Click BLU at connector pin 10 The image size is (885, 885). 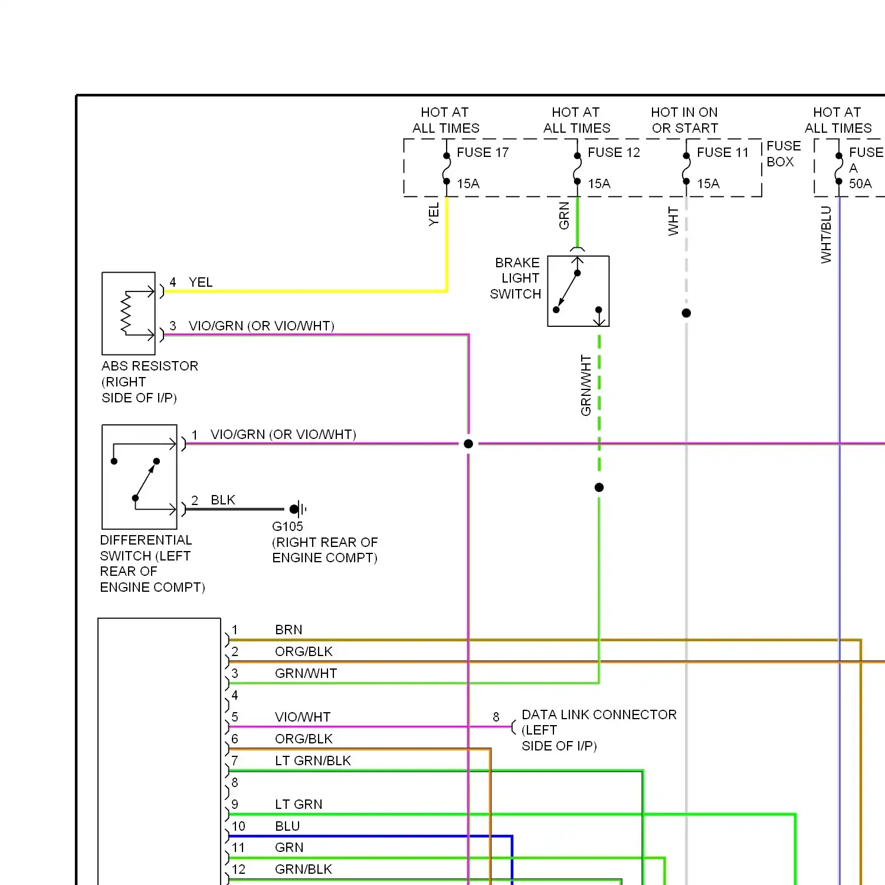287,826
